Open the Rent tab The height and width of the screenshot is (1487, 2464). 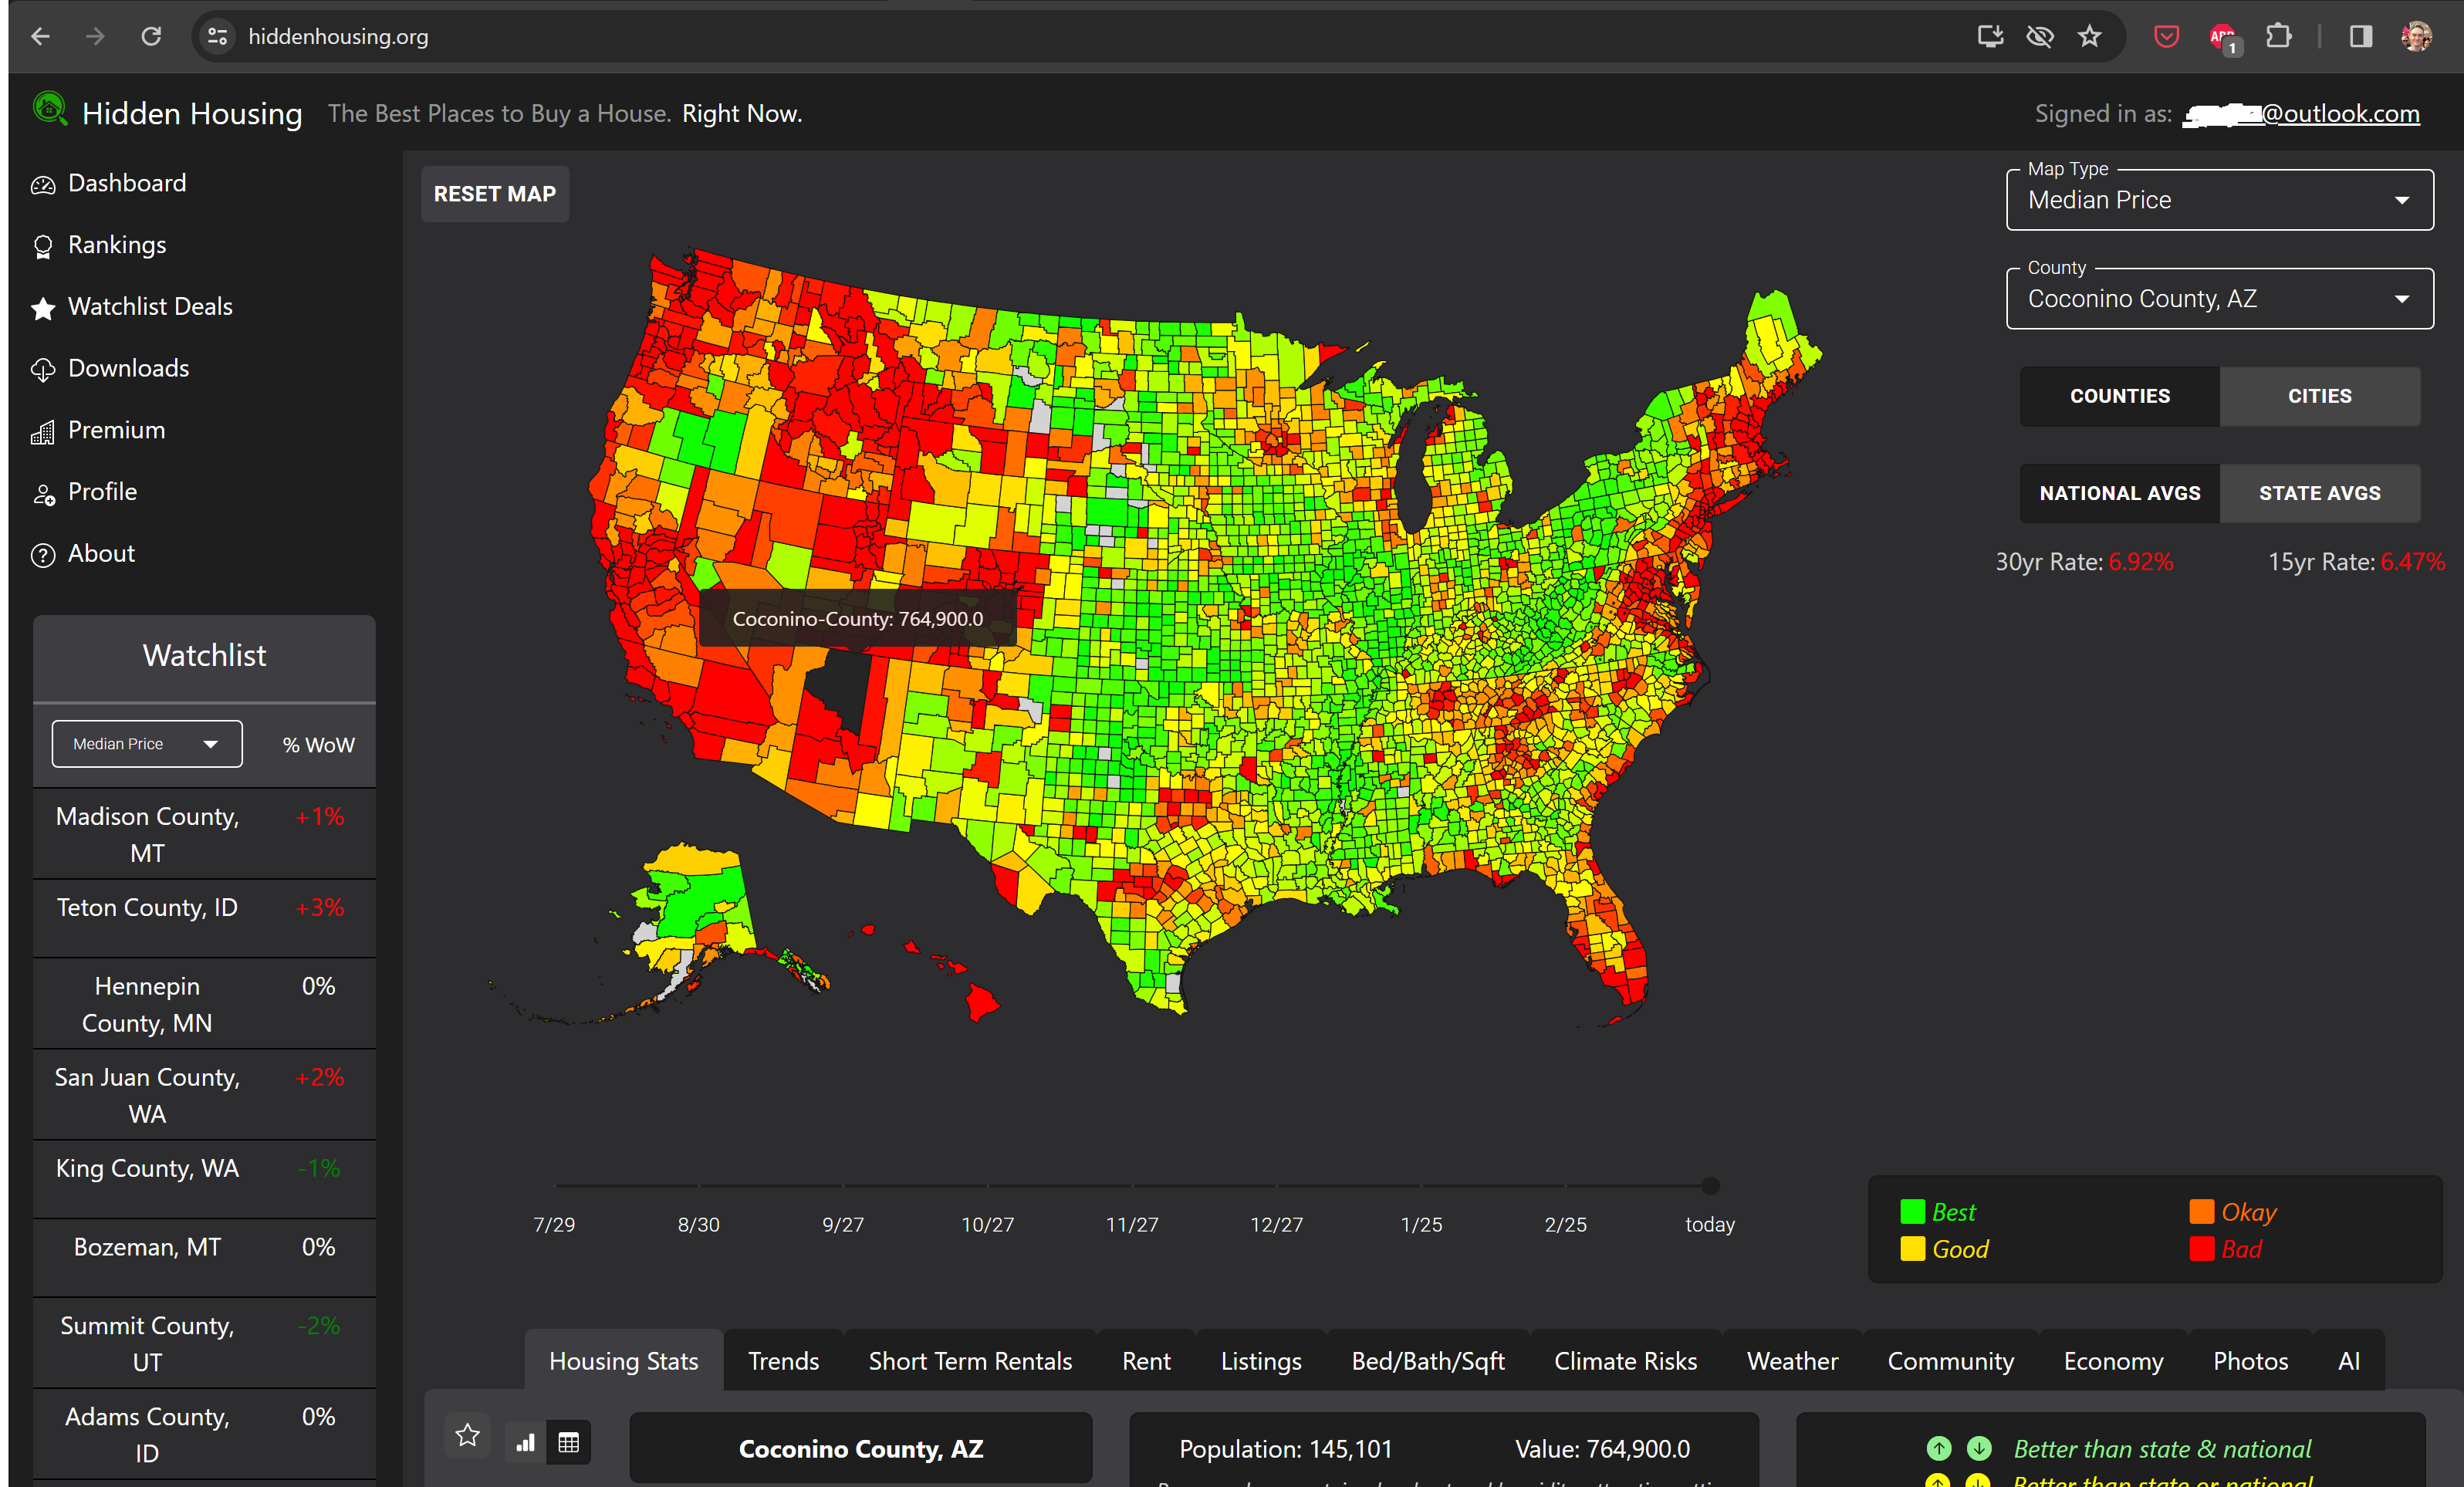coord(1146,1361)
